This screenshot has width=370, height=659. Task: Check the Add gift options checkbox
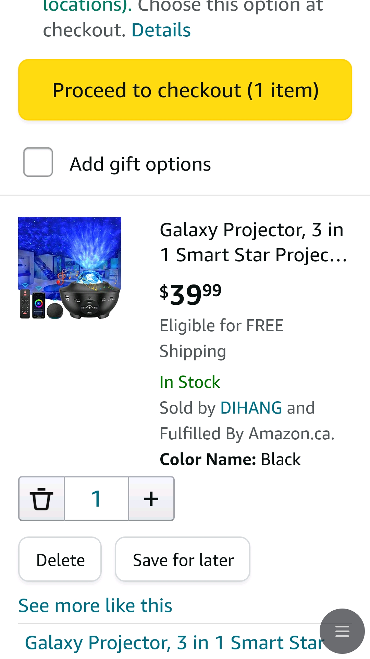[x=38, y=162]
